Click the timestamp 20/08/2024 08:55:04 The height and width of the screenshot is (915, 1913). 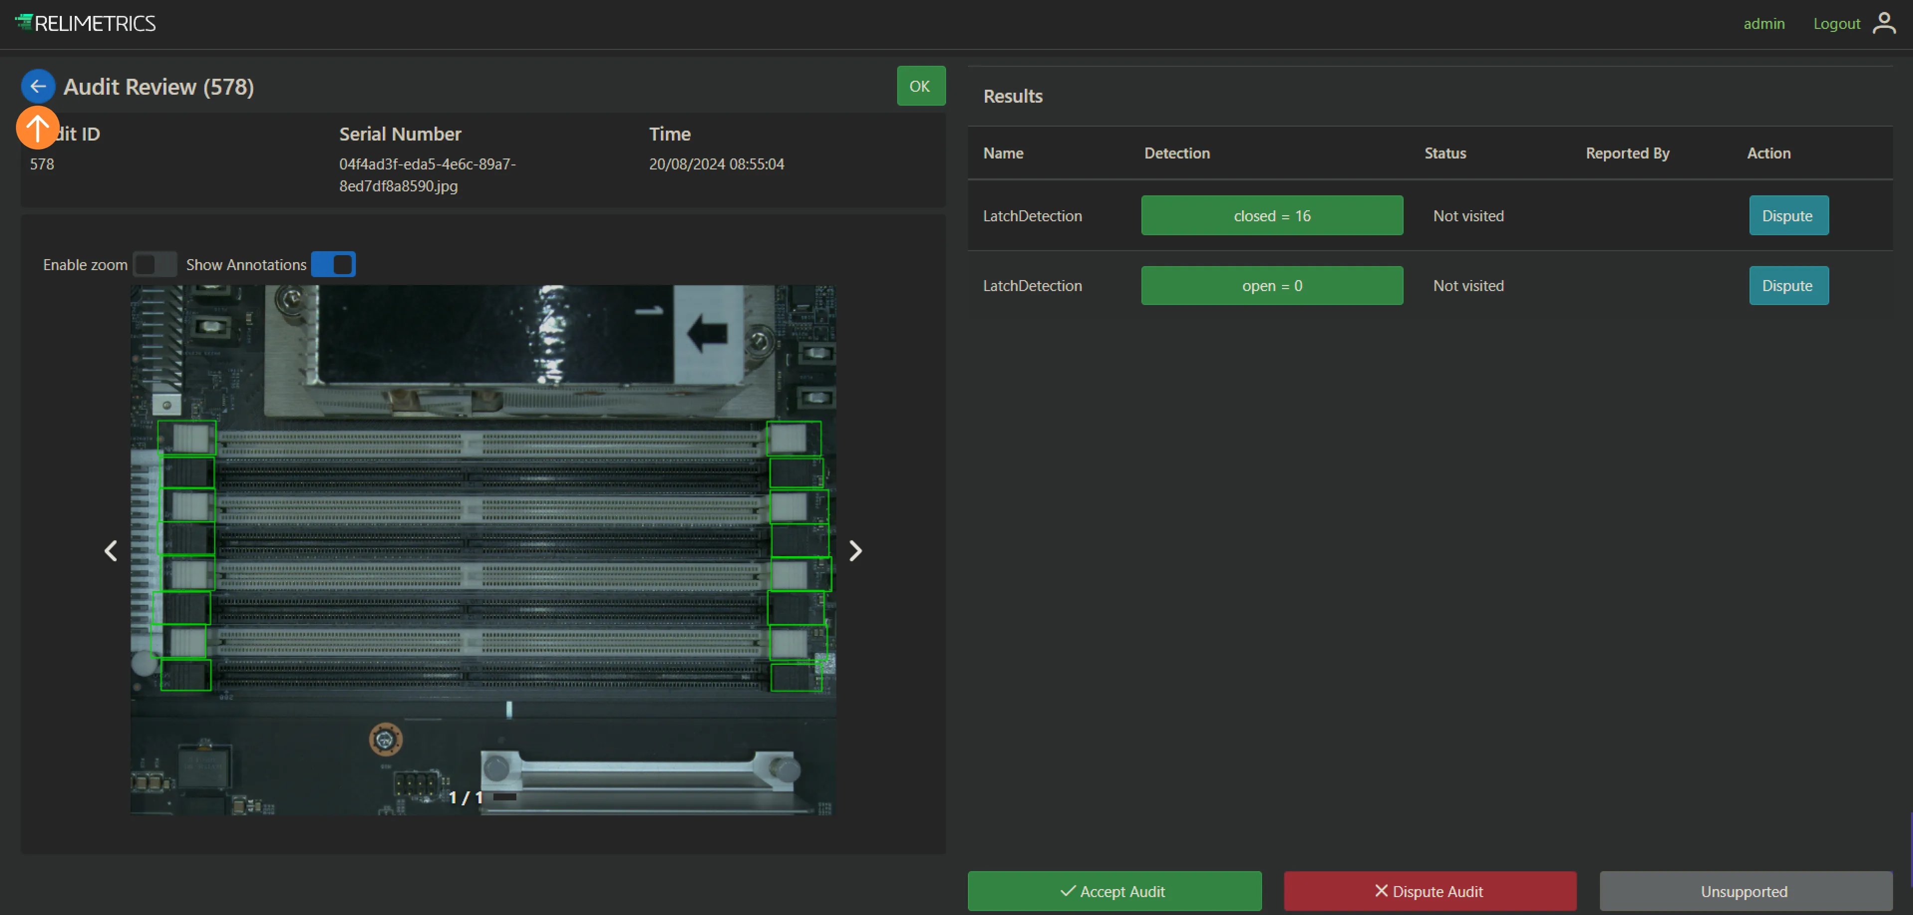tap(717, 164)
